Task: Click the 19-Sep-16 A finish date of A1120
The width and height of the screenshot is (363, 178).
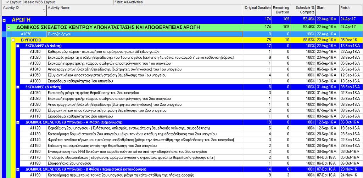Action: click(x=350, y=128)
